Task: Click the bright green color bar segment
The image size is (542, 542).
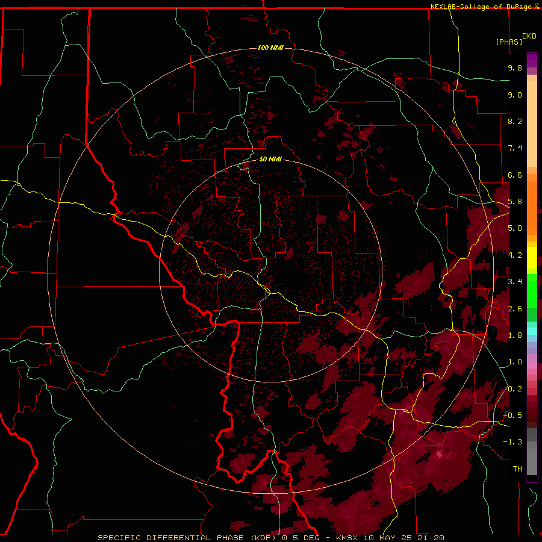Action: (x=532, y=290)
